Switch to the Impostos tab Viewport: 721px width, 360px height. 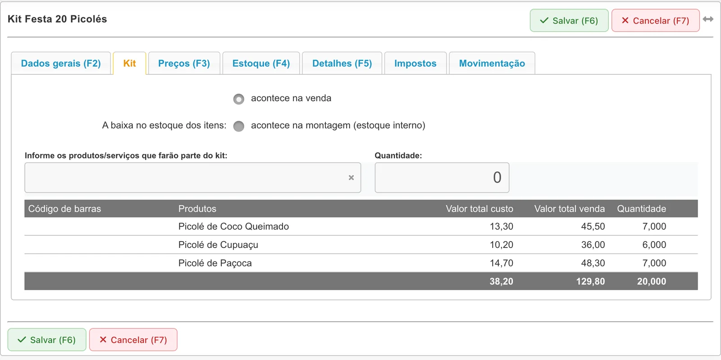coord(415,63)
